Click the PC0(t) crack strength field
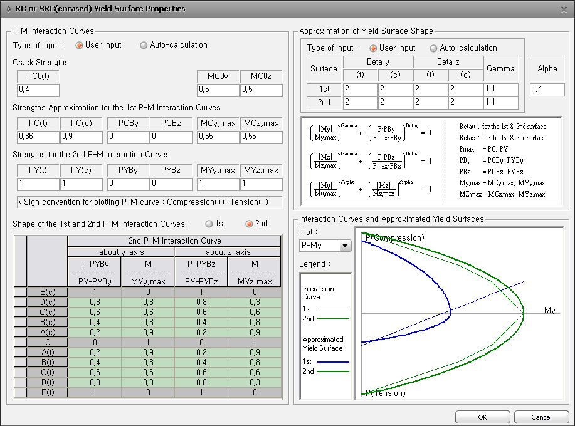 (x=38, y=90)
